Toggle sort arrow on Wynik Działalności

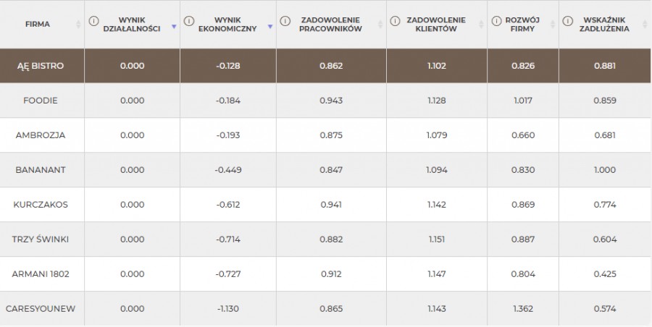[x=174, y=27]
